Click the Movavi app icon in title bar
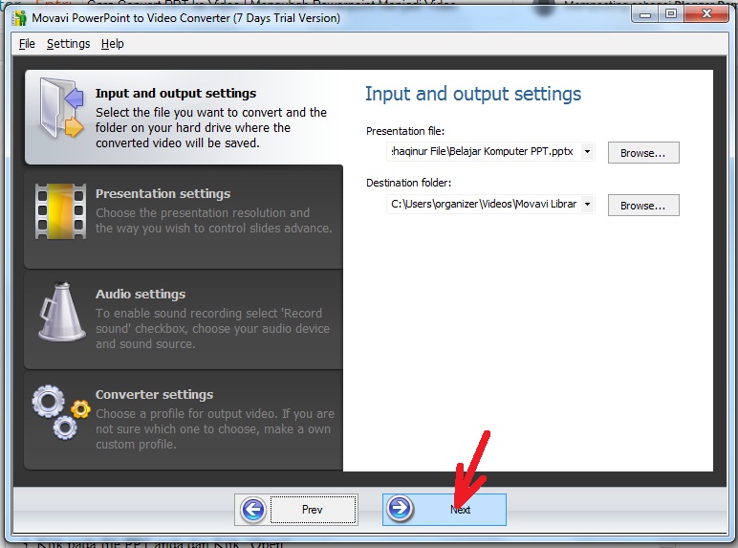Screen dimensions: 738x548 click(19, 18)
